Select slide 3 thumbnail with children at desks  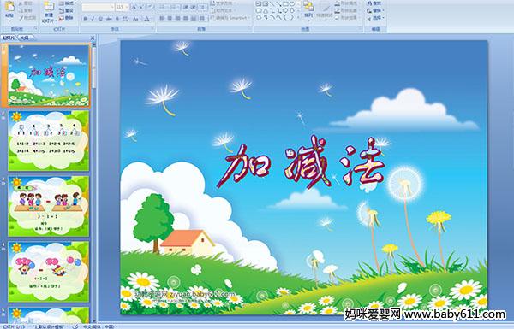tap(49, 206)
